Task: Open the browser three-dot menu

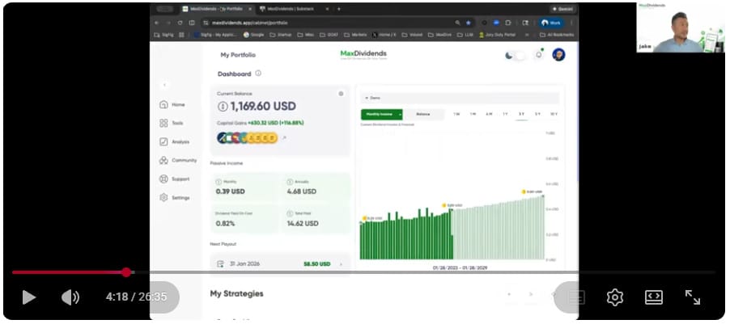Action: click(571, 23)
